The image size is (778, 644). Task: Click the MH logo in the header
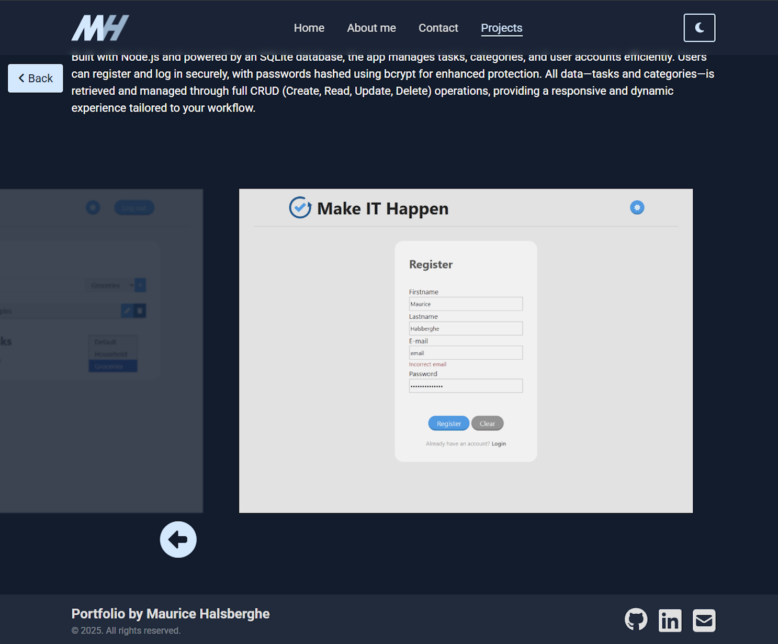[100, 28]
